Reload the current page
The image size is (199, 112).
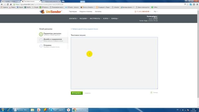point(8,4)
